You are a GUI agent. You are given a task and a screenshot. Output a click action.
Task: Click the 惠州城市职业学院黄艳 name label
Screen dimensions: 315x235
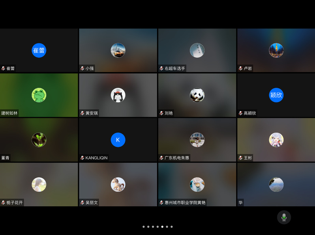coord(185,203)
